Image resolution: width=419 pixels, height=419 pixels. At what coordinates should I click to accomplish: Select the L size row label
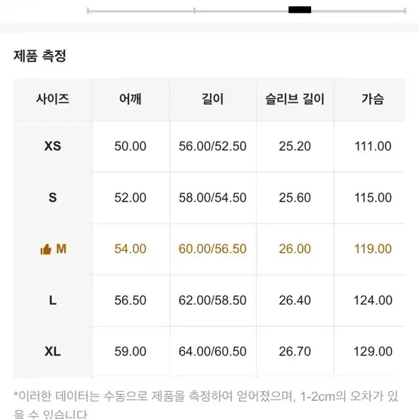tap(53, 300)
